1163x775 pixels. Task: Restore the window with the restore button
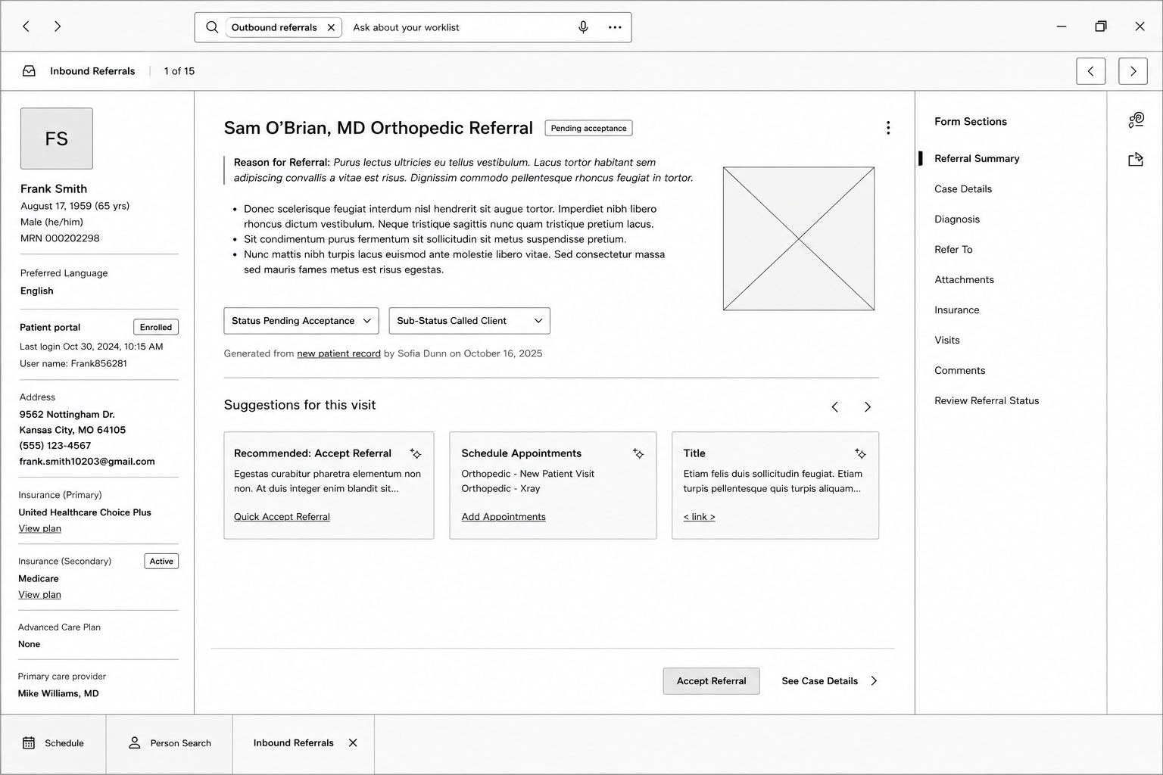[x=1101, y=26]
